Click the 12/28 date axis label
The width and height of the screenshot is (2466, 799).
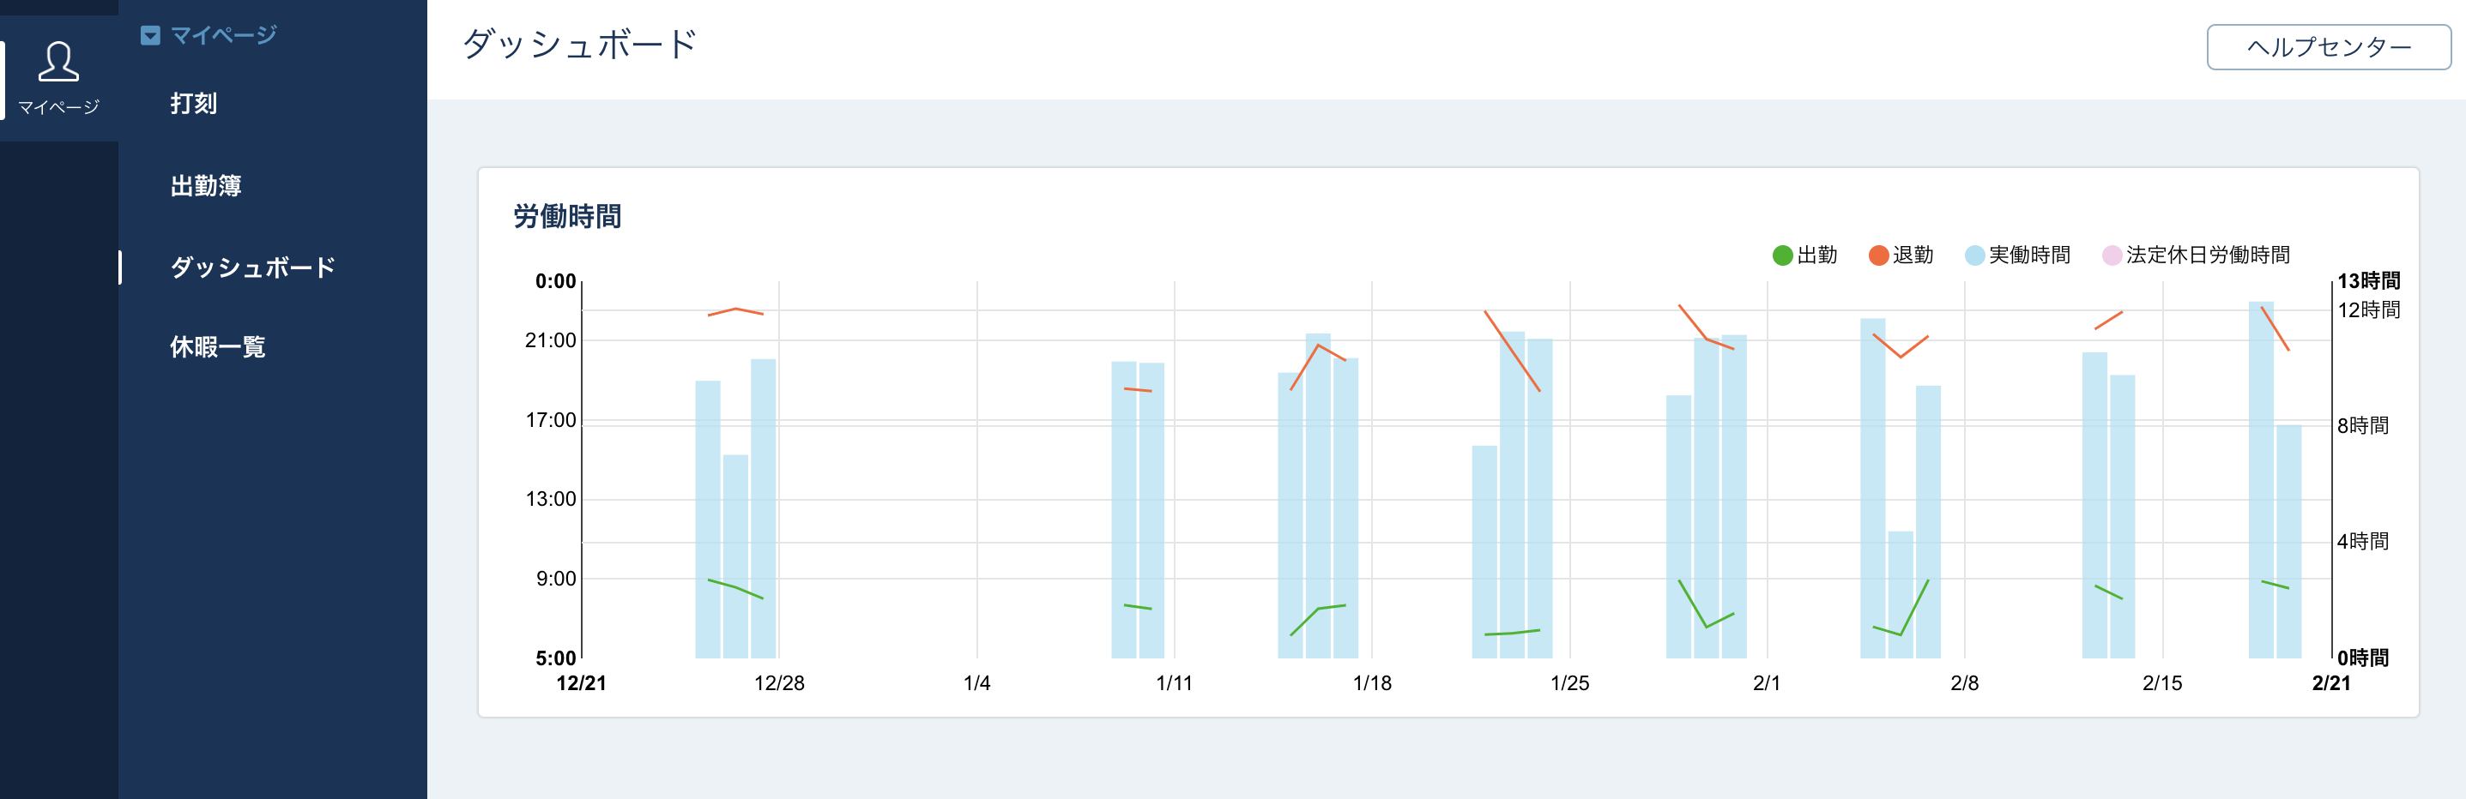[x=779, y=683]
